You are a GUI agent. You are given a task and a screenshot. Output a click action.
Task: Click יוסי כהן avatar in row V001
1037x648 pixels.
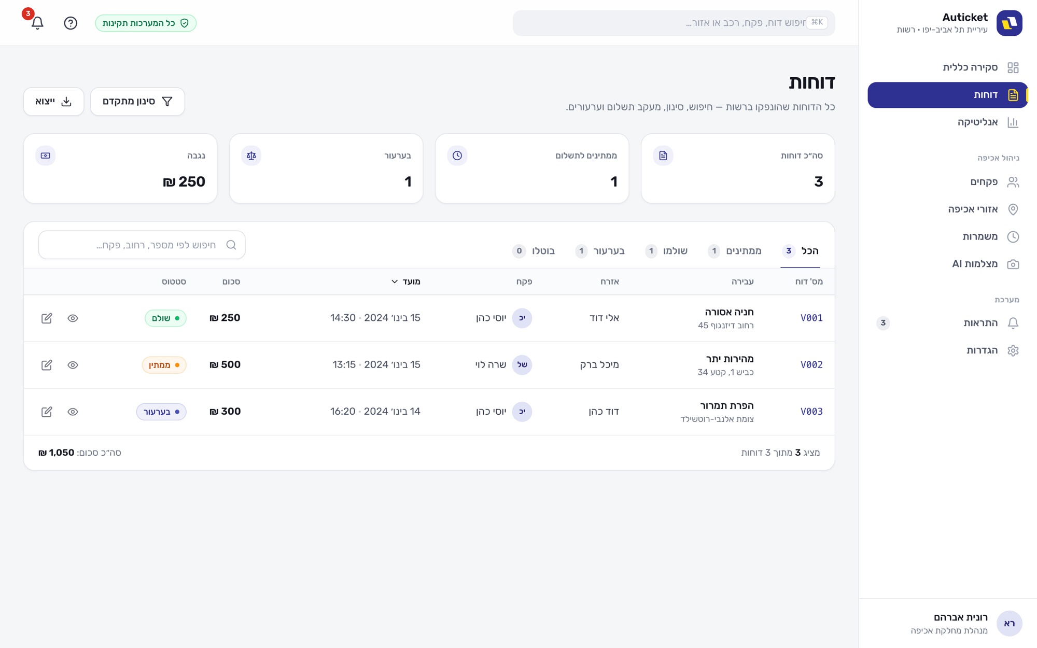coord(522,318)
